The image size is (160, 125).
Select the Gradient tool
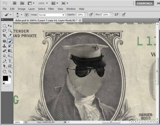point(10,51)
